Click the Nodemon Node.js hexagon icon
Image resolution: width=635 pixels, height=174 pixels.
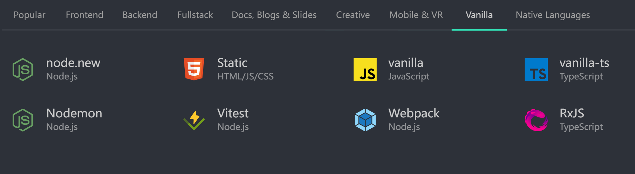click(23, 120)
